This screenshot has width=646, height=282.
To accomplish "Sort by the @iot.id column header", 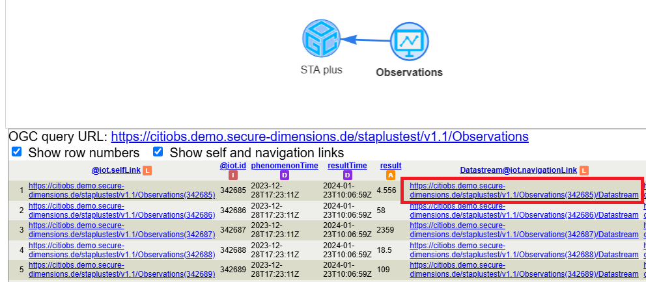I will 232,166.
